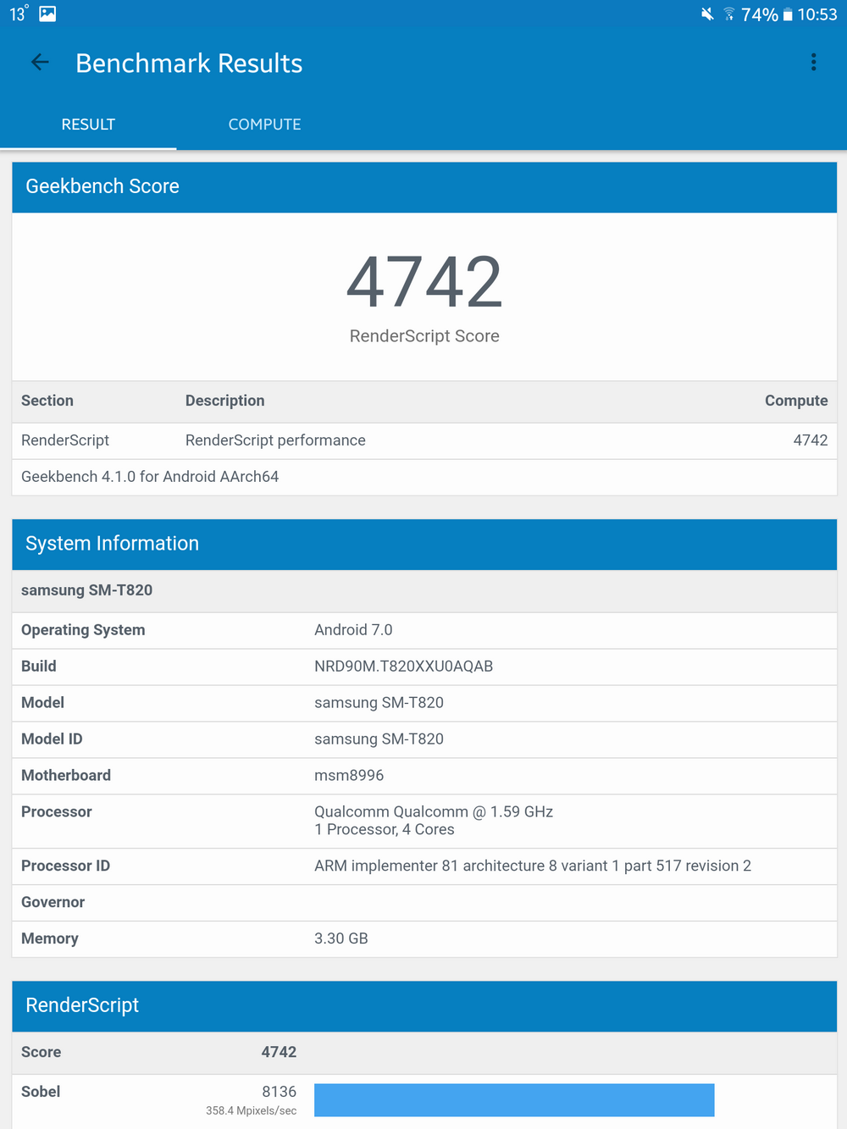Screen dimensions: 847x1129
Task: Tap the NRD90M.T820XXU0AQAB build value
Action: click(403, 667)
